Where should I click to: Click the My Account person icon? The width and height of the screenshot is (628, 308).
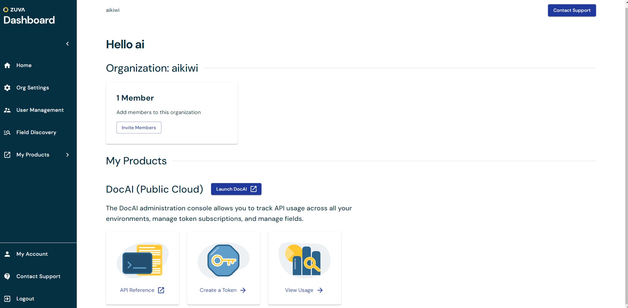tap(7, 254)
